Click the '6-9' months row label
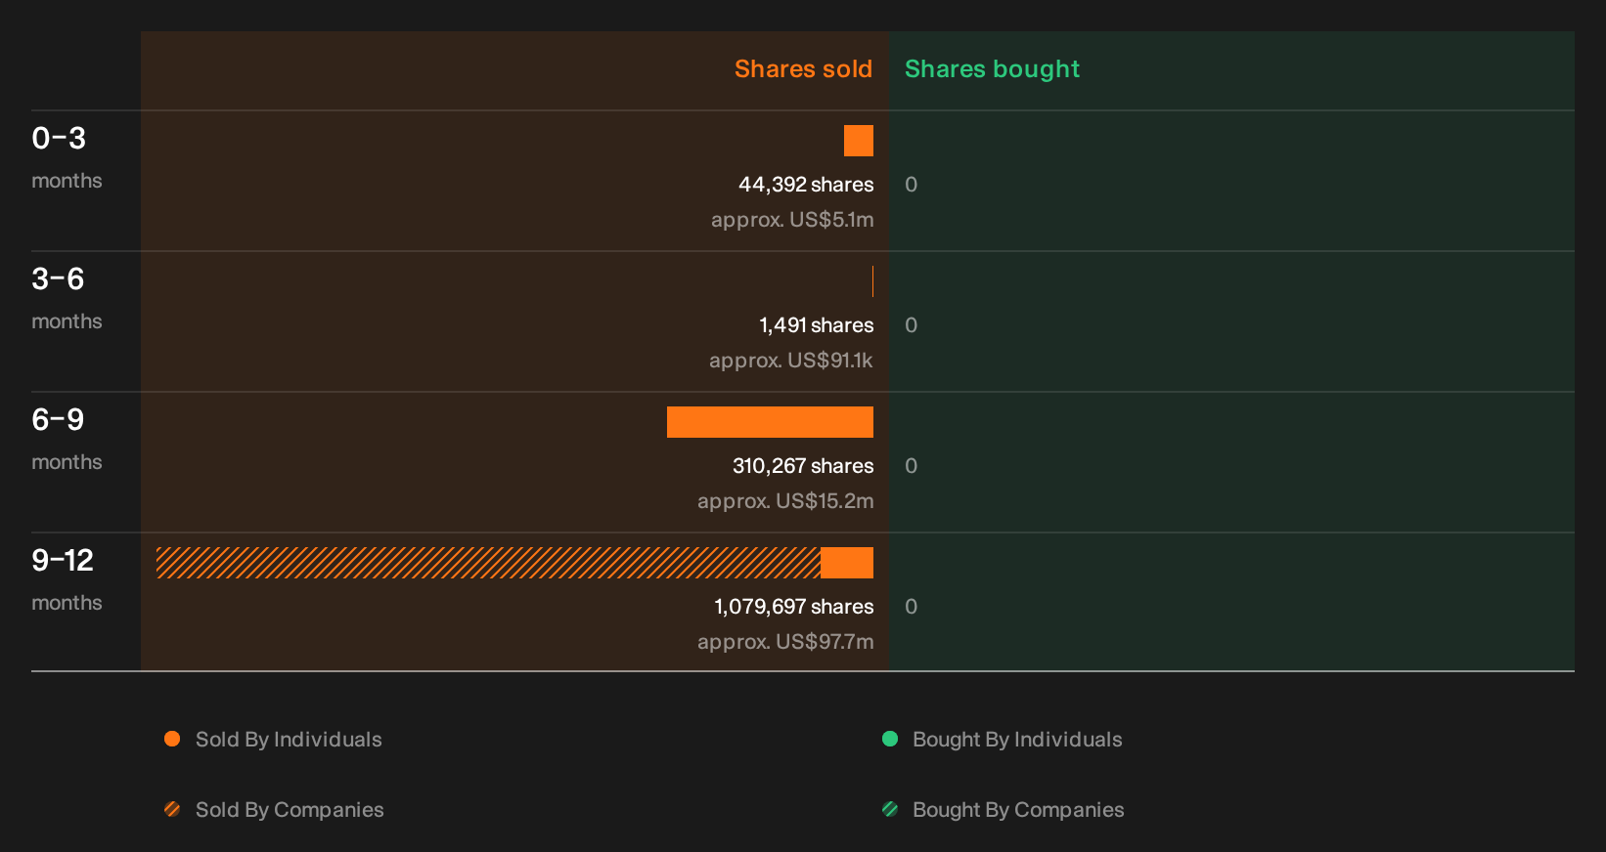This screenshot has width=1606, height=852. (58, 420)
